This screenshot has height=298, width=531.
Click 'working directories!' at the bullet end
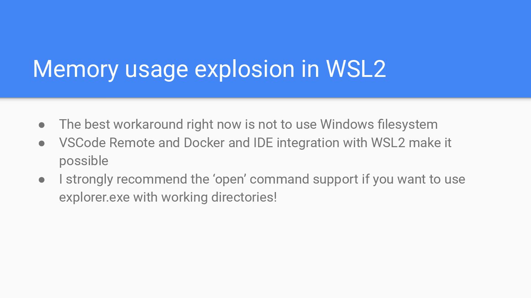[219, 197]
